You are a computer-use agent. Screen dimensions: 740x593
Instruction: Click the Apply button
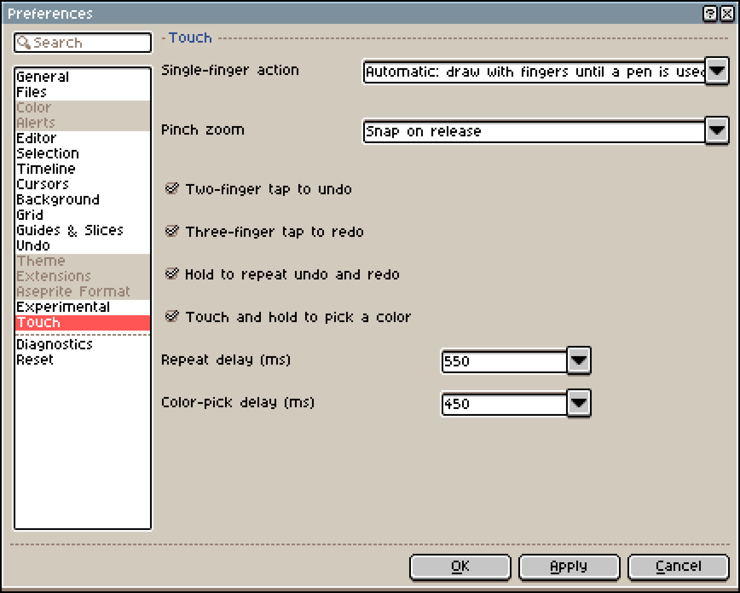click(569, 567)
